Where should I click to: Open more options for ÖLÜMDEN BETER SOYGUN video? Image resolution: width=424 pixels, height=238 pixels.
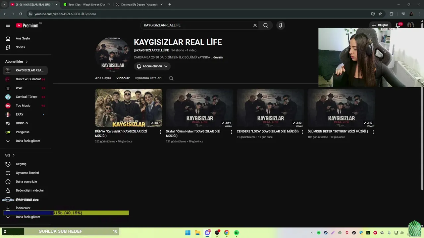[373, 132]
